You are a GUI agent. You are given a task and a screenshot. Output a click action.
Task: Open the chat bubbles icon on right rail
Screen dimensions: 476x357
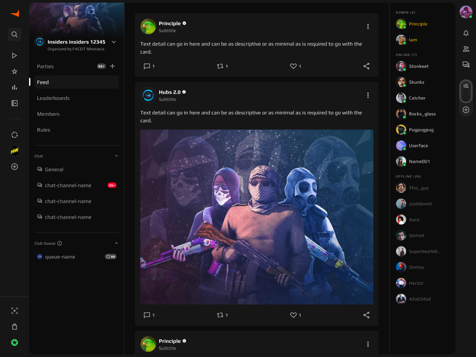466,65
